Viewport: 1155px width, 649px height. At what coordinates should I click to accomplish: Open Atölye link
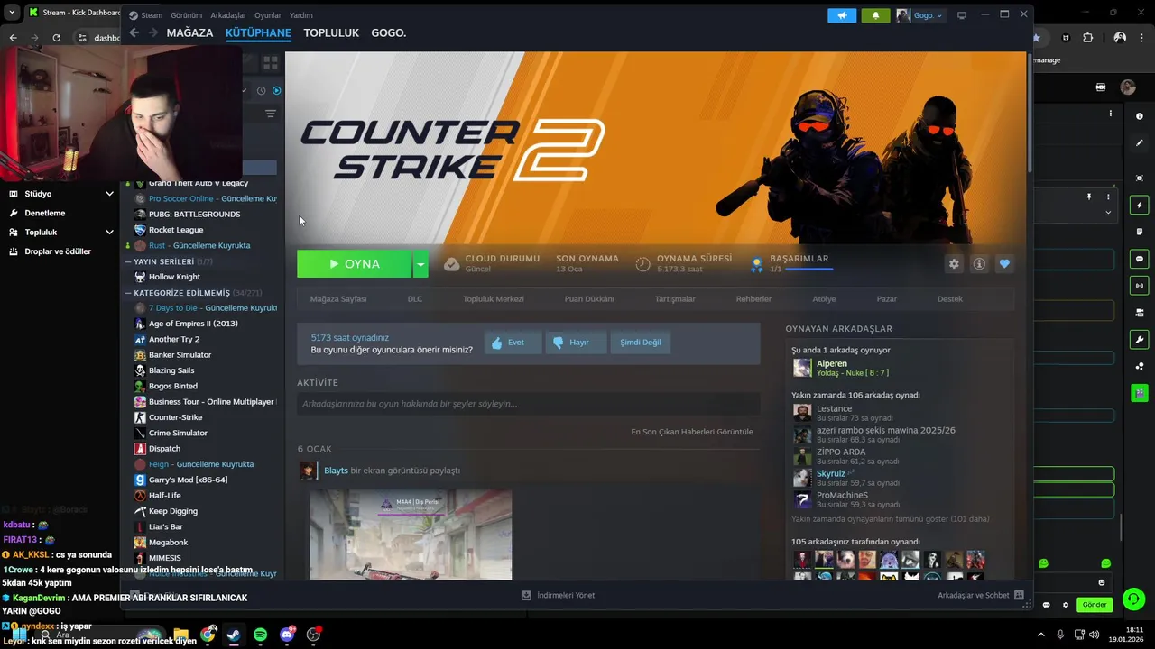(824, 299)
